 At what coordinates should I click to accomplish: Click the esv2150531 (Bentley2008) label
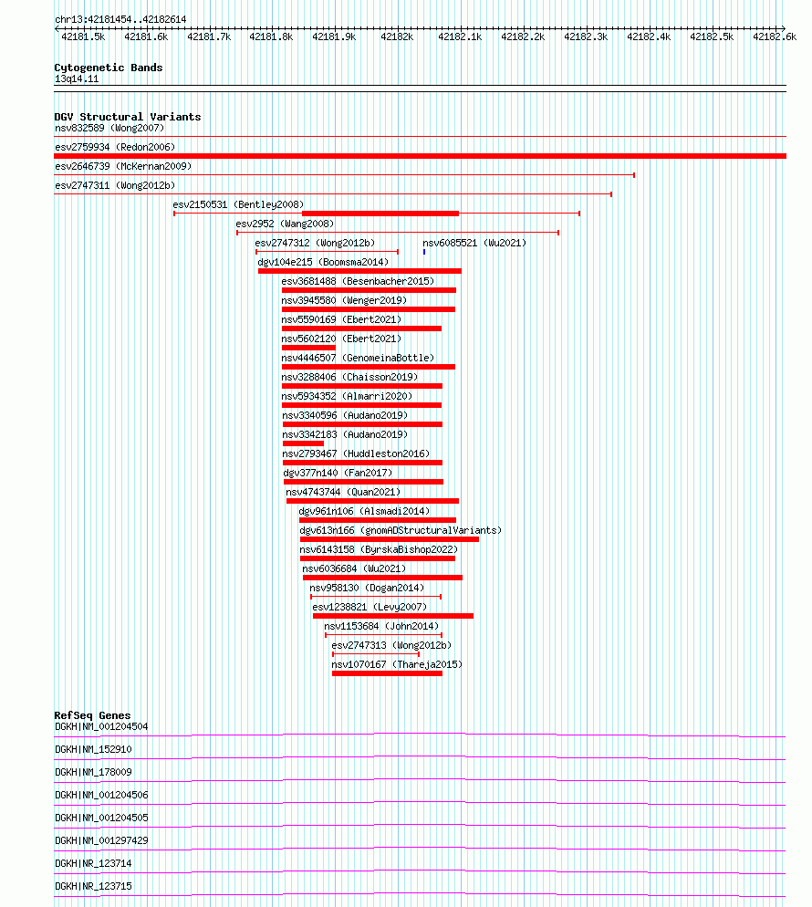pyautogui.click(x=238, y=204)
